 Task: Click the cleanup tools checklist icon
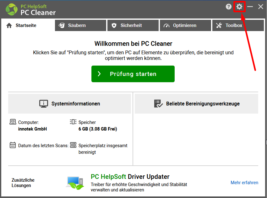[x=158, y=104]
